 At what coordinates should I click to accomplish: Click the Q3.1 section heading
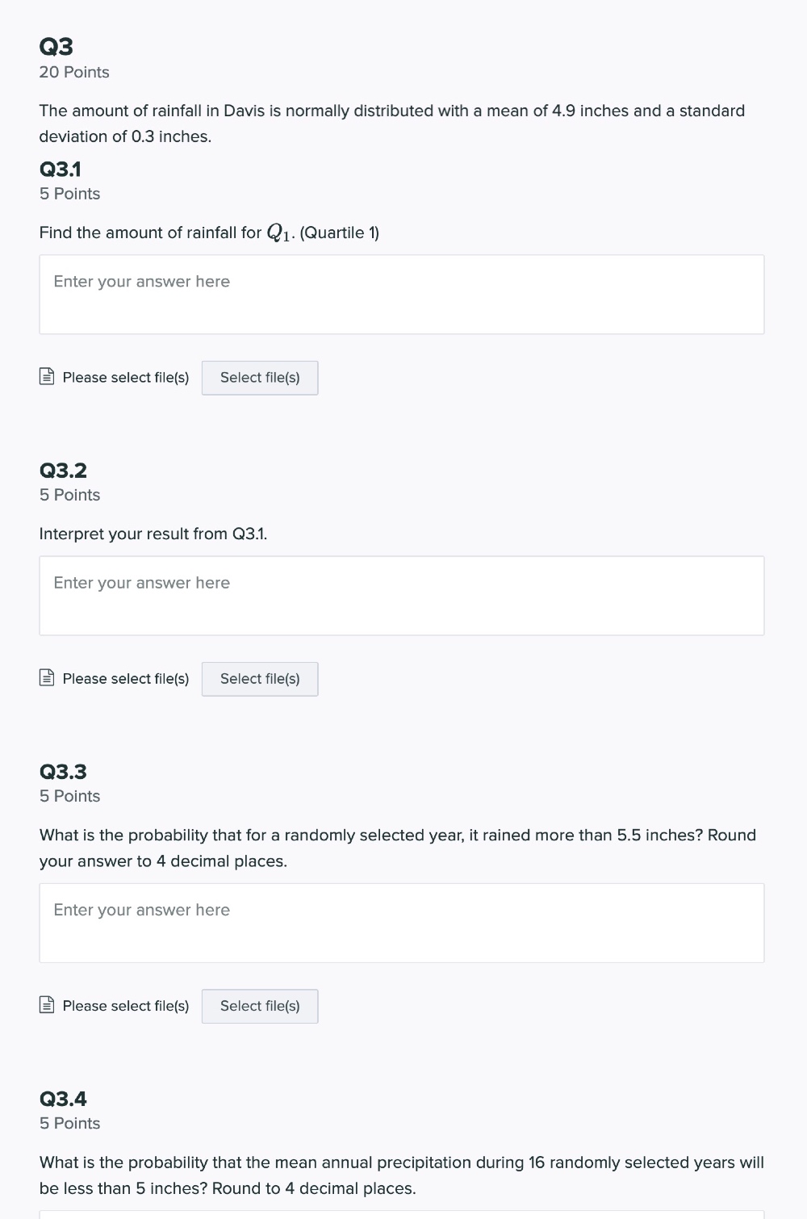tap(61, 170)
